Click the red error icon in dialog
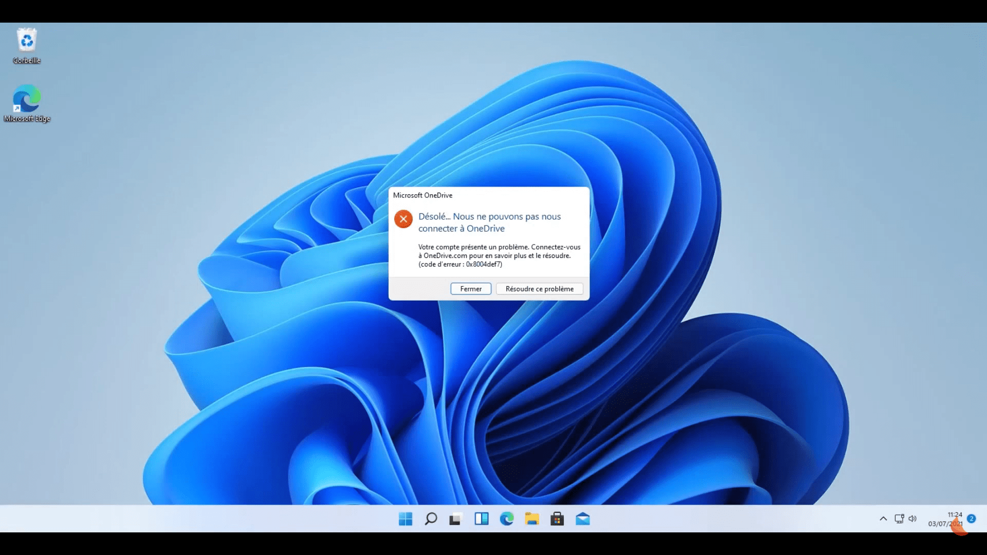 coord(404,219)
